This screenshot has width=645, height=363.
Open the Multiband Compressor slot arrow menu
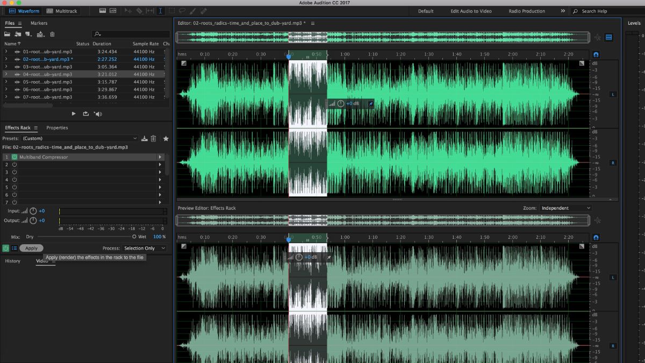(x=160, y=157)
